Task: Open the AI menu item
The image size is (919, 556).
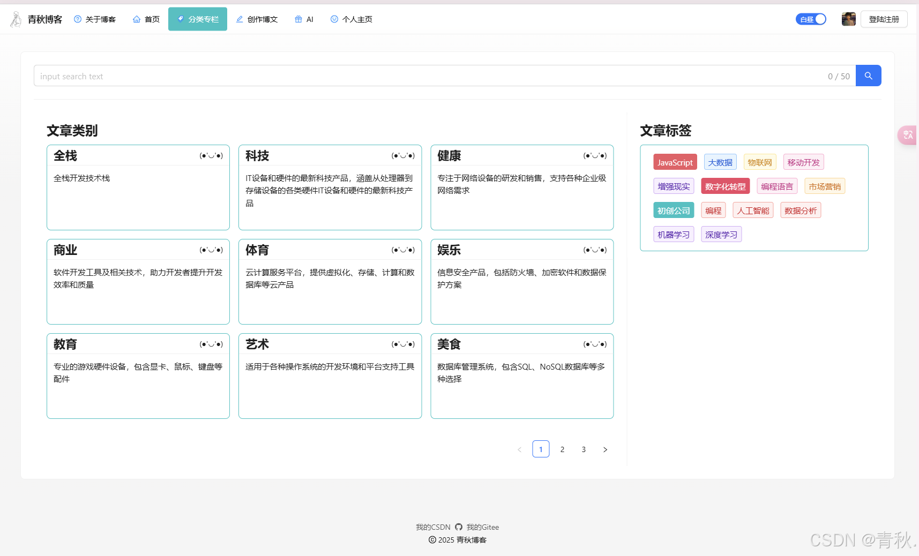Action: 304,19
